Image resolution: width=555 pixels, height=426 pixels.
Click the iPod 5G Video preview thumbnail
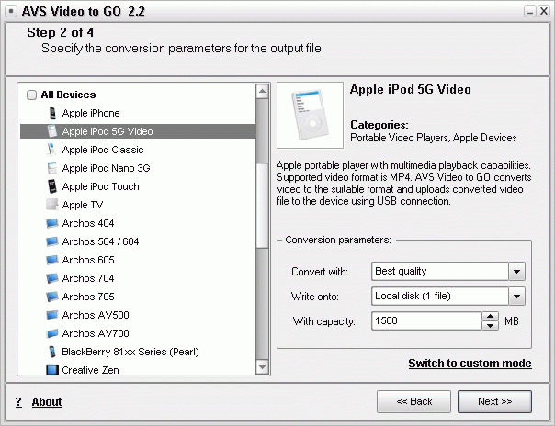pyautogui.click(x=310, y=116)
